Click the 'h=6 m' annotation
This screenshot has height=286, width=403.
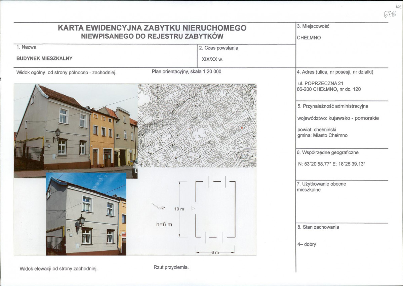pyautogui.click(x=164, y=225)
